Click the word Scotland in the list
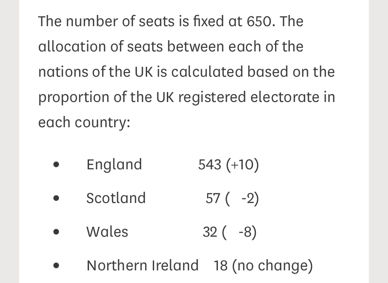388x283 pixels. pos(116,198)
